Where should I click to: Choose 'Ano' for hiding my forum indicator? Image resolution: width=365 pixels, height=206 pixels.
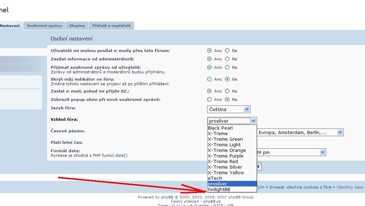pos(210,79)
